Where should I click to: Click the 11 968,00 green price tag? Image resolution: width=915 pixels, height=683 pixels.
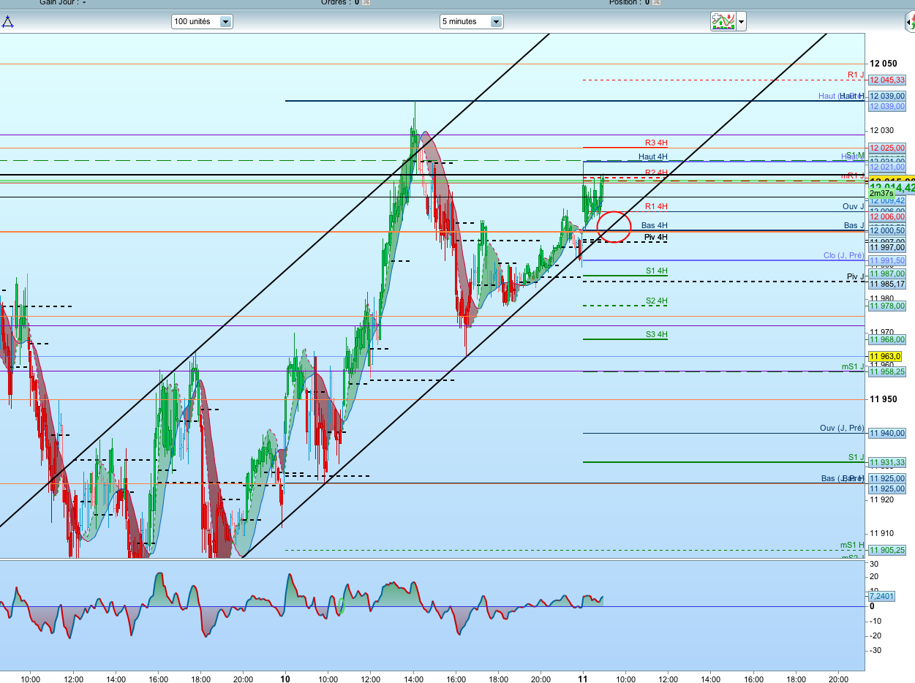(886, 339)
